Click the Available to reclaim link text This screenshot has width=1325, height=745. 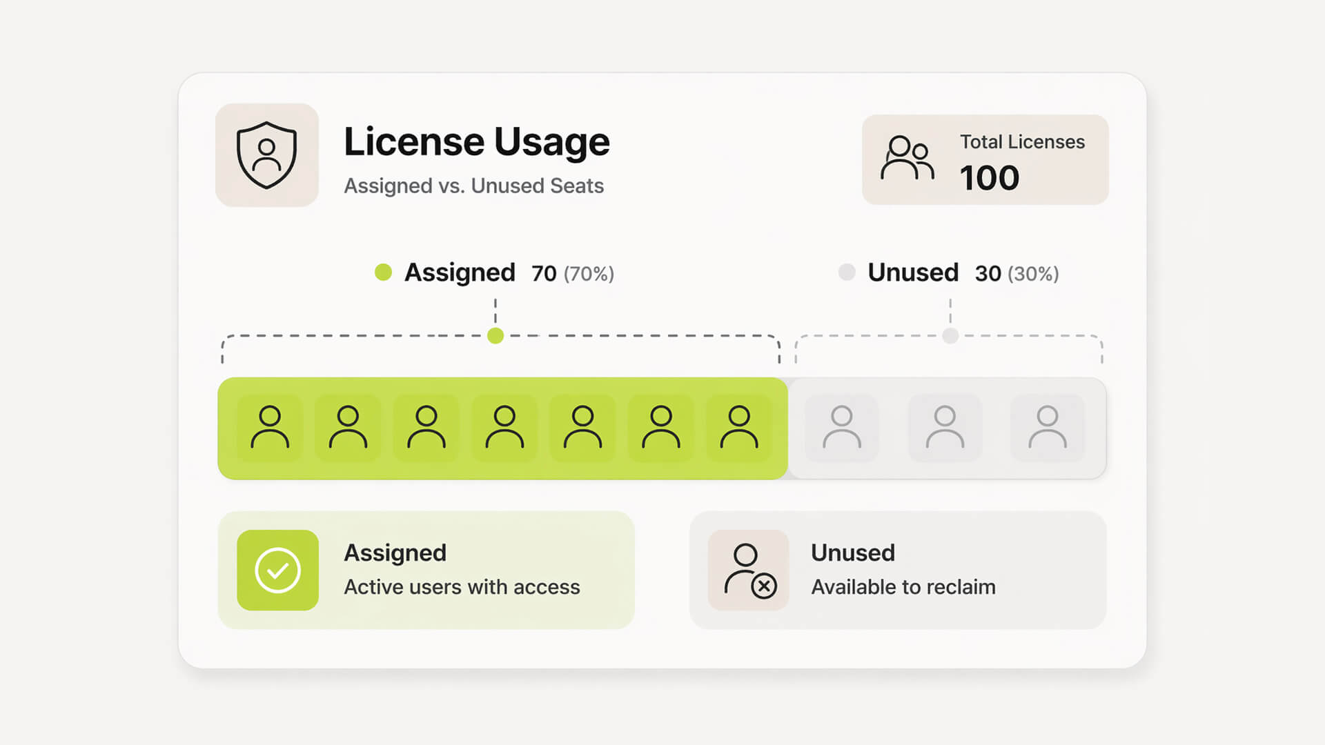[x=903, y=587]
